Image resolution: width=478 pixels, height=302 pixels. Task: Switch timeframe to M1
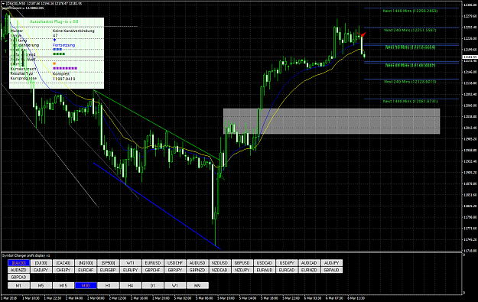18,285
